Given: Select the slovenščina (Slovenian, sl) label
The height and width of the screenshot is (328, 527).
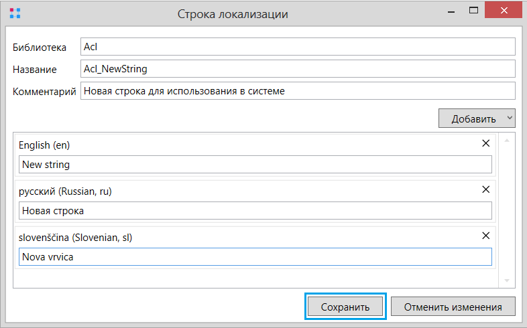Looking at the screenshot, I should tap(75, 238).
